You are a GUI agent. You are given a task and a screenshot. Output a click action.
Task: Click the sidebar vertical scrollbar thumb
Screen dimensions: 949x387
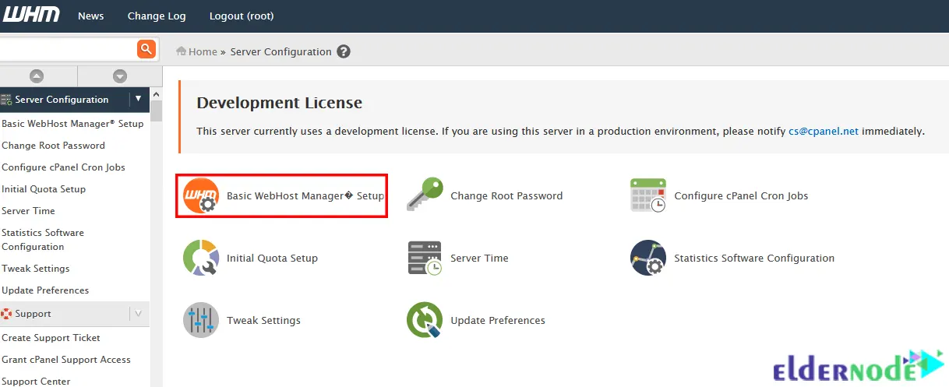(x=157, y=111)
